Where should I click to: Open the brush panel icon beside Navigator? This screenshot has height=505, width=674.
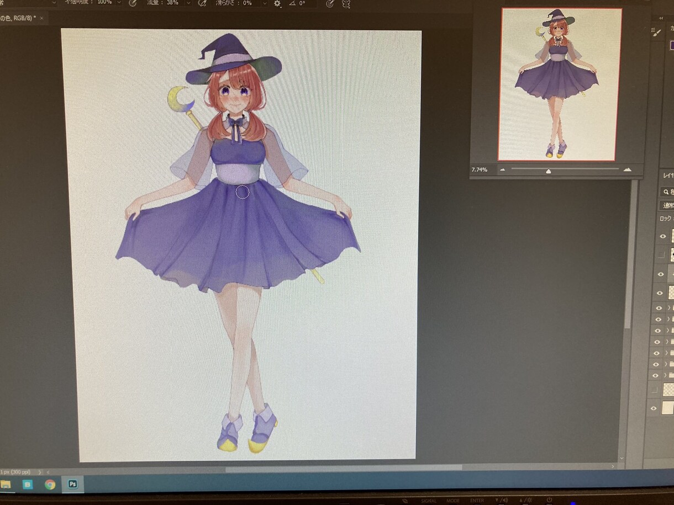coord(657,33)
